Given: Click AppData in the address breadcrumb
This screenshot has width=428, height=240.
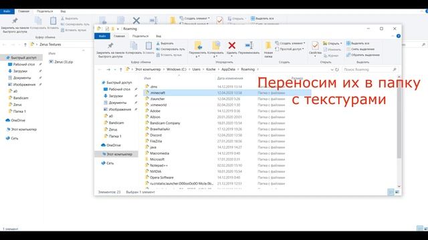Looking at the screenshot, I should [x=228, y=69].
